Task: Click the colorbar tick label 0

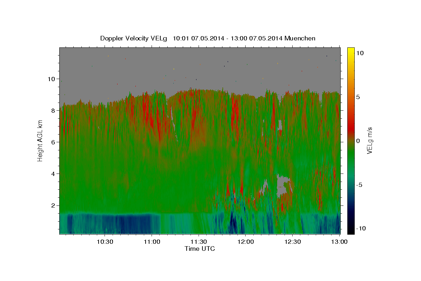Action: [358, 141]
